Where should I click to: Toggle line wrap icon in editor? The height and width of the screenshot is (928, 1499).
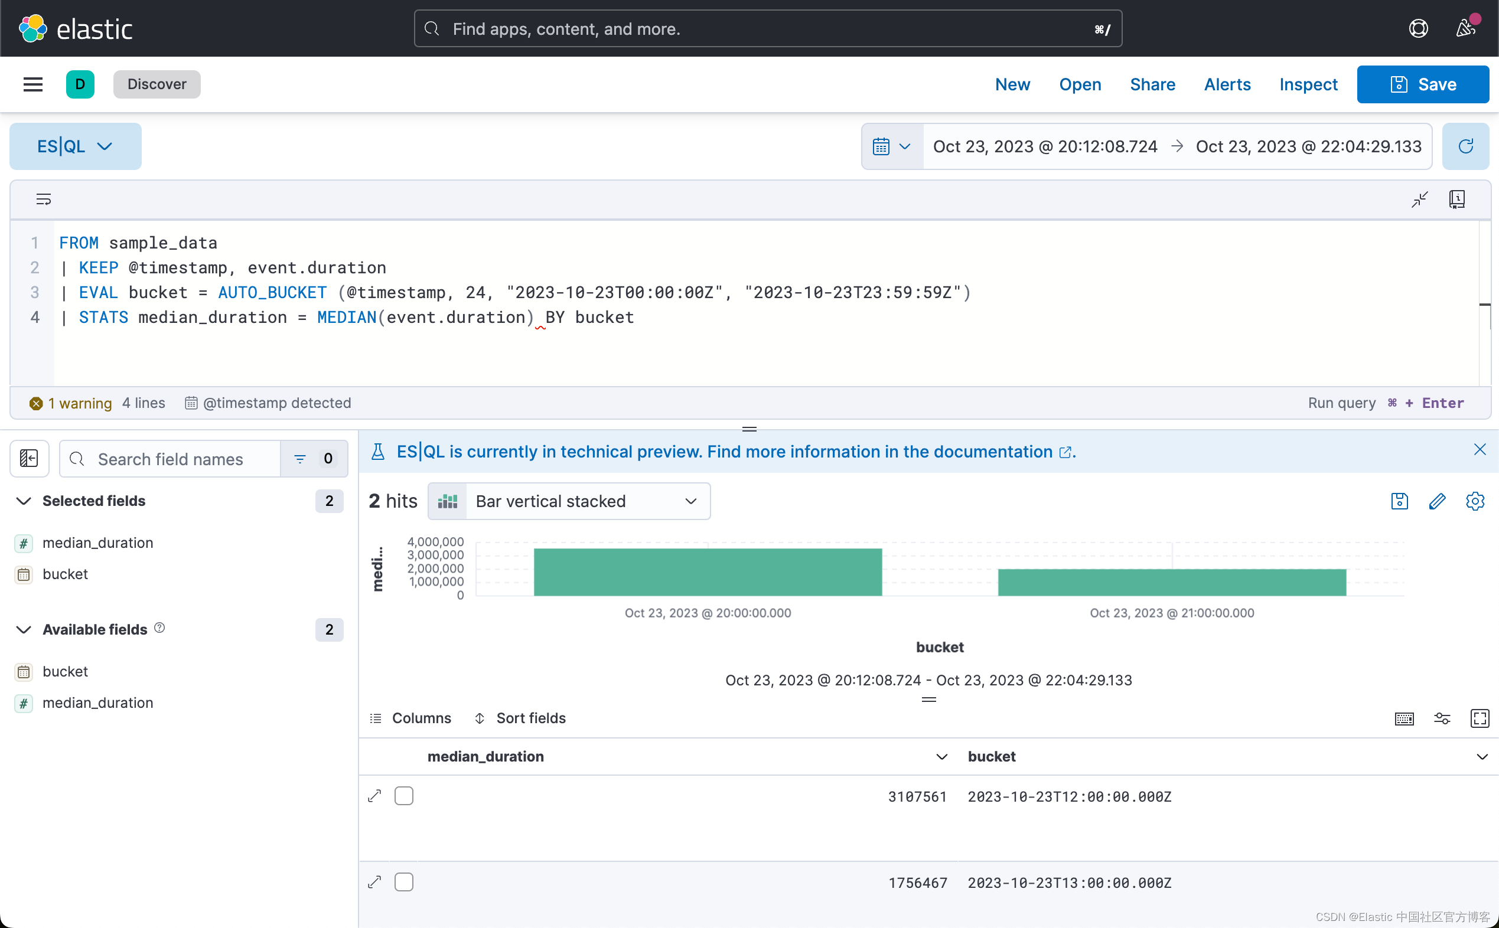coord(44,199)
